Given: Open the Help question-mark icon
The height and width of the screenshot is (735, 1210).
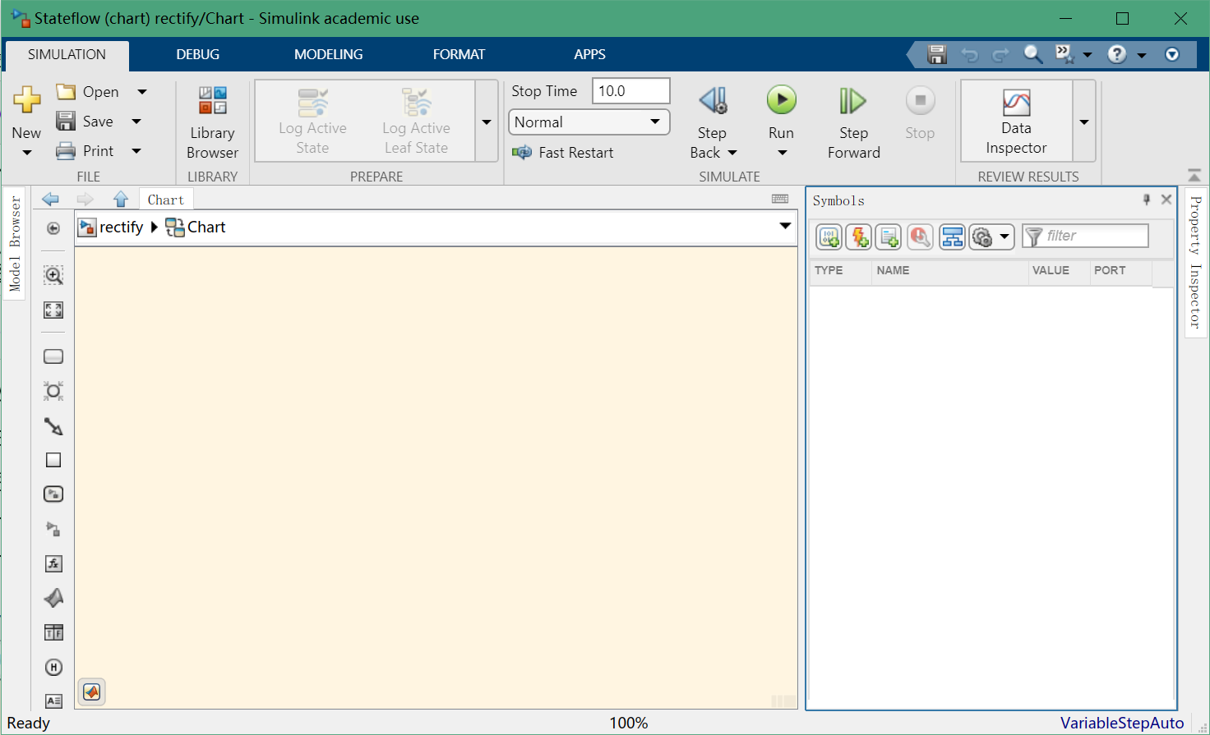Looking at the screenshot, I should [1116, 54].
